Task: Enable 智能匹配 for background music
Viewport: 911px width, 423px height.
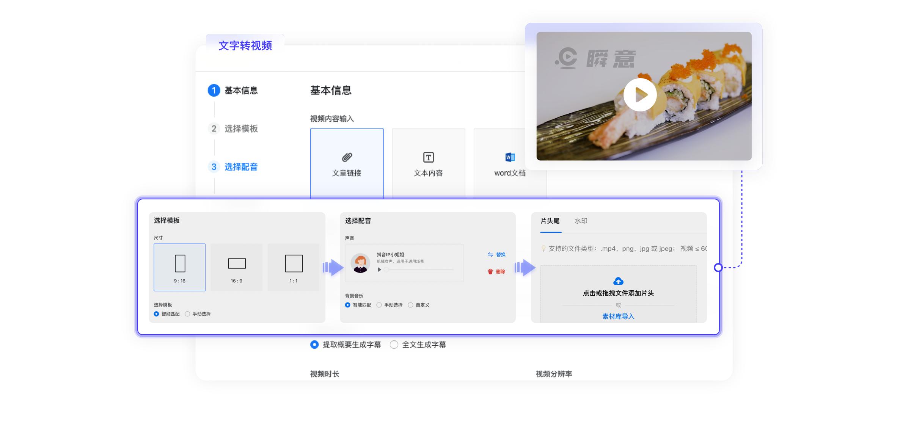Action: [x=347, y=305]
